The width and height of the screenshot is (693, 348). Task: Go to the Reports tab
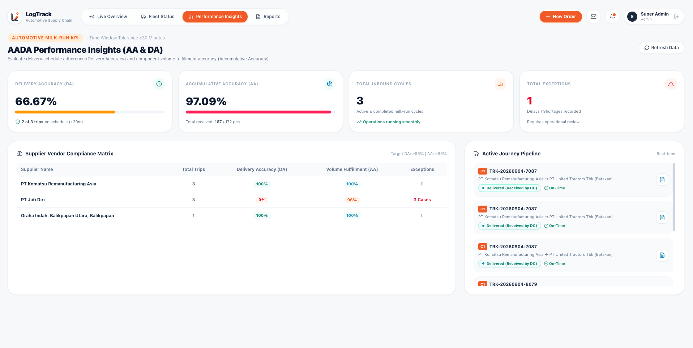point(268,17)
